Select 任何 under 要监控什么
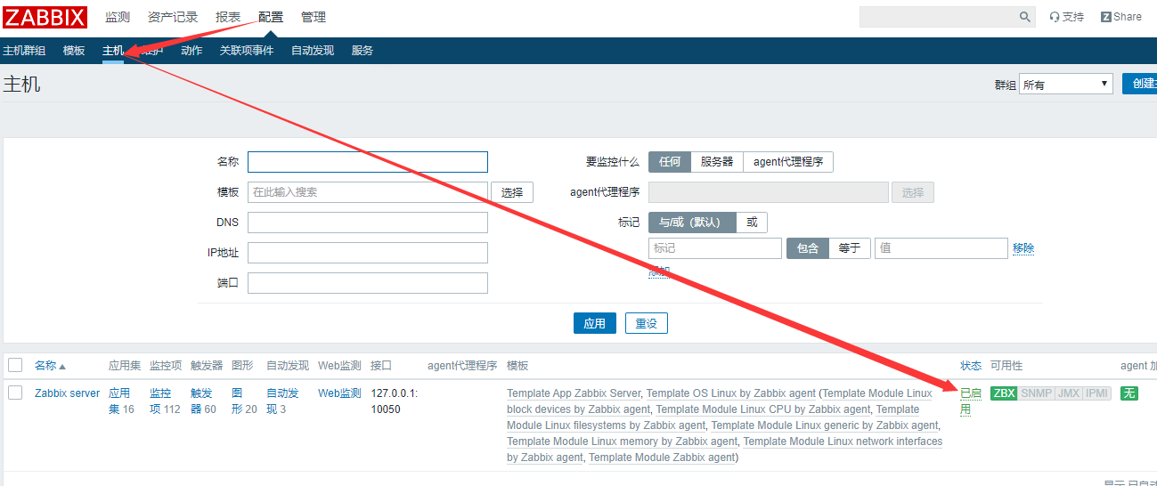The height and width of the screenshot is (486, 1157). click(x=670, y=162)
